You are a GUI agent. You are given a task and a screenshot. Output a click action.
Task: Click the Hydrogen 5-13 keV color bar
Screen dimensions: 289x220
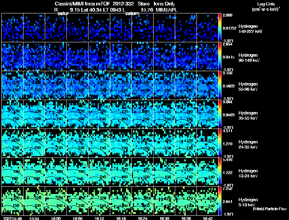(220, 201)
